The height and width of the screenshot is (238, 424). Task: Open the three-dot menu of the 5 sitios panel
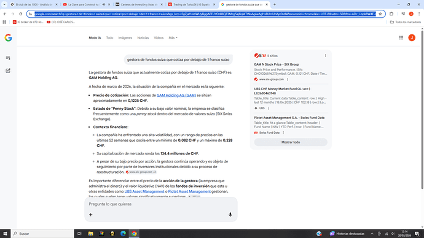click(325, 56)
